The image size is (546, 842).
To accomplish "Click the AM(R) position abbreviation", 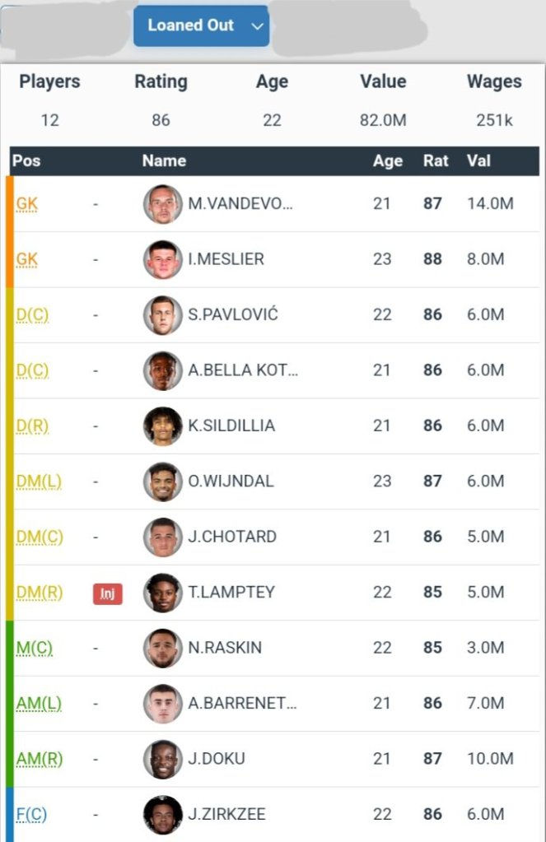I will point(39,759).
